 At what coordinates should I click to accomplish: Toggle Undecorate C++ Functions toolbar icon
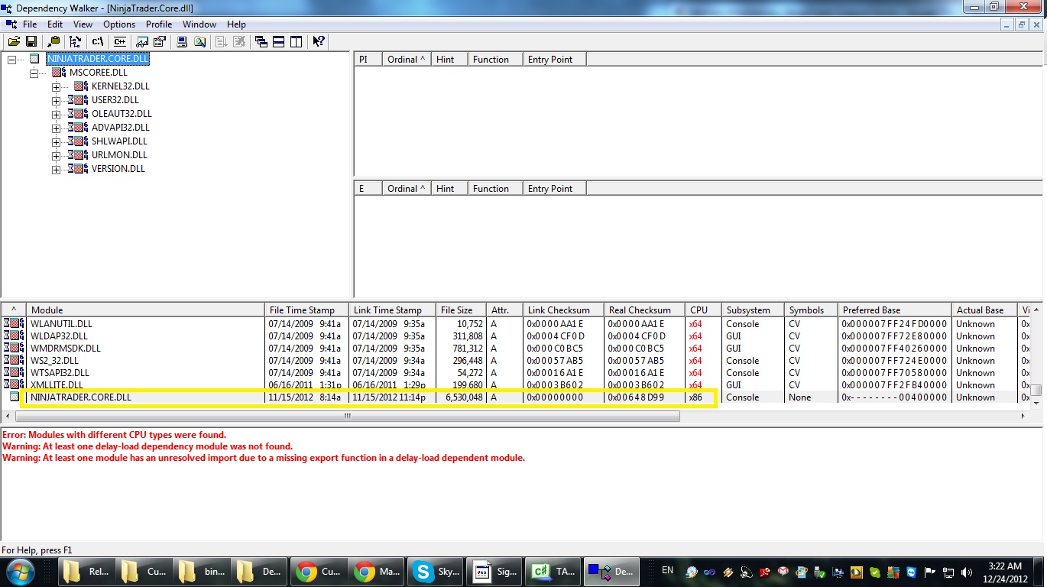pyautogui.click(x=119, y=41)
